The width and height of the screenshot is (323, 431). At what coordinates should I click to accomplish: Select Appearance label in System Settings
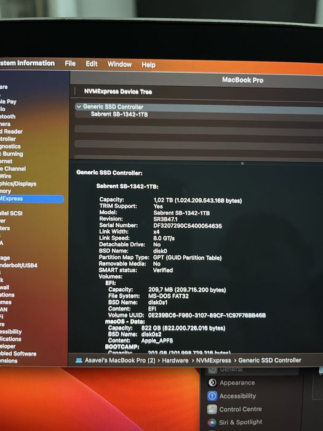pos(237,382)
